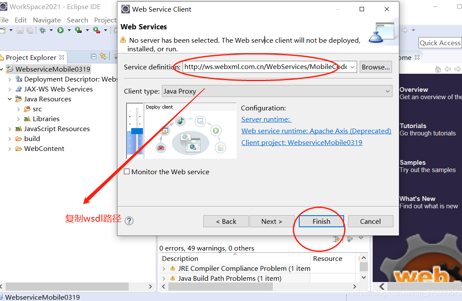Open Web service runtime Apache Axis link
Screen dimensions: 462x301
coord(316,131)
